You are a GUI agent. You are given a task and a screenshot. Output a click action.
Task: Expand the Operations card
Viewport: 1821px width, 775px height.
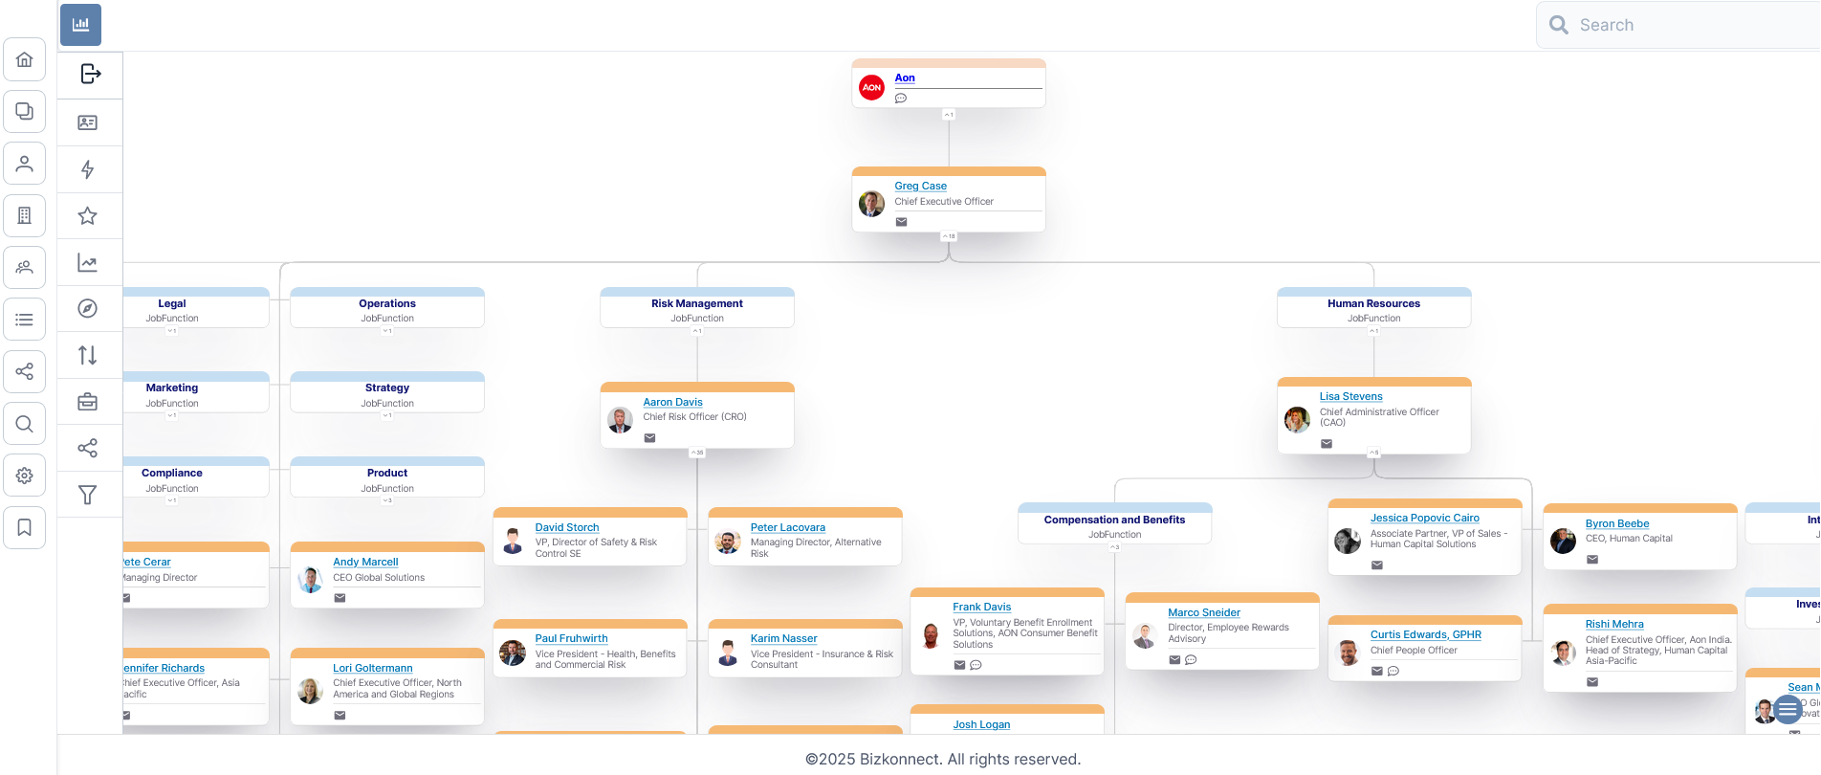(x=387, y=331)
